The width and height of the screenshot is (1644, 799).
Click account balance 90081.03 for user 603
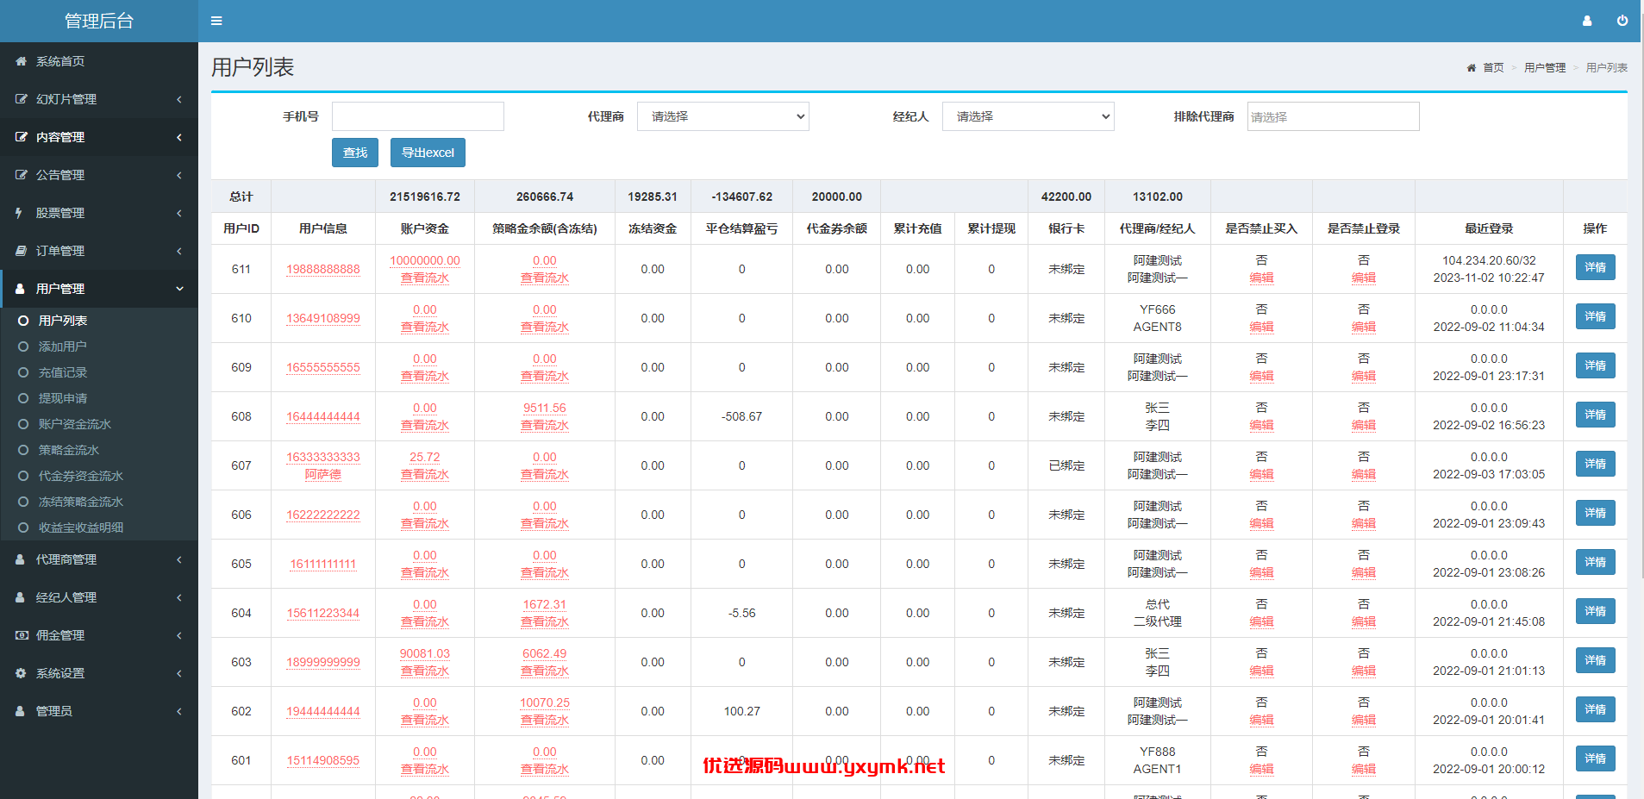[425, 653]
